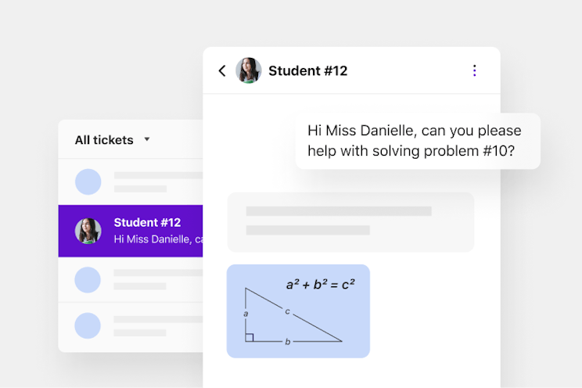Click the a² + b² = c² formula
The height and width of the screenshot is (388, 582).
coord(320,284)
